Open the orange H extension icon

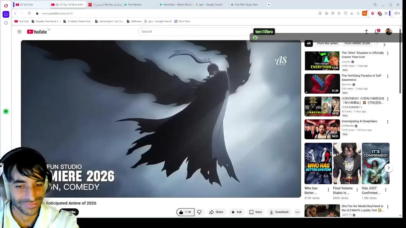coord(365,13)
